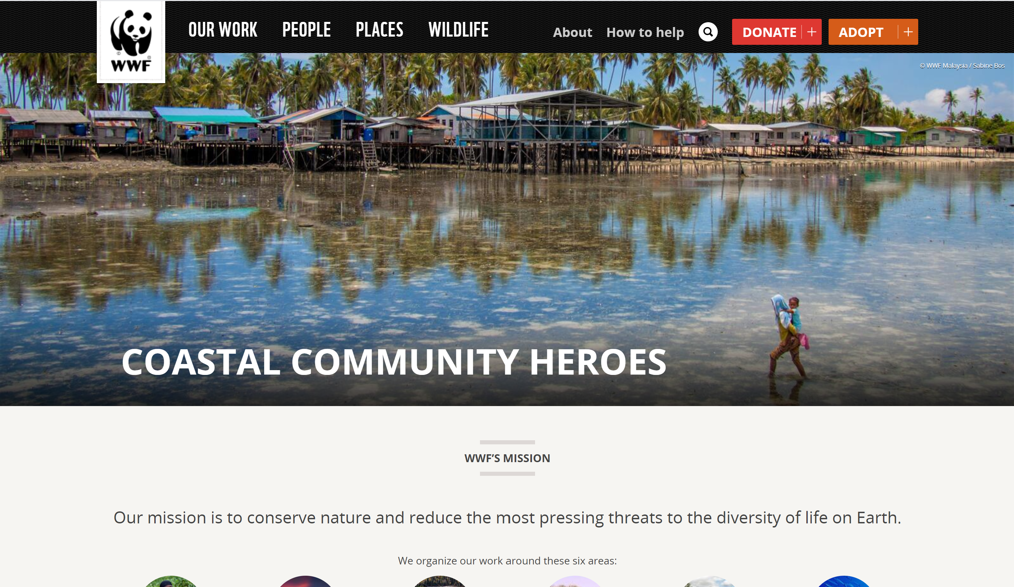Select the third dark work-area circle
Viewport: 1014px width, 587px height.
point(440,582)
